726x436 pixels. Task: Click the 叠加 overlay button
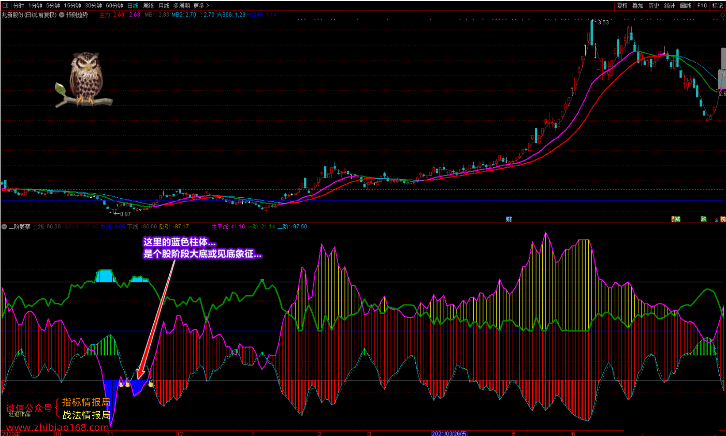[x=638, y=6]
